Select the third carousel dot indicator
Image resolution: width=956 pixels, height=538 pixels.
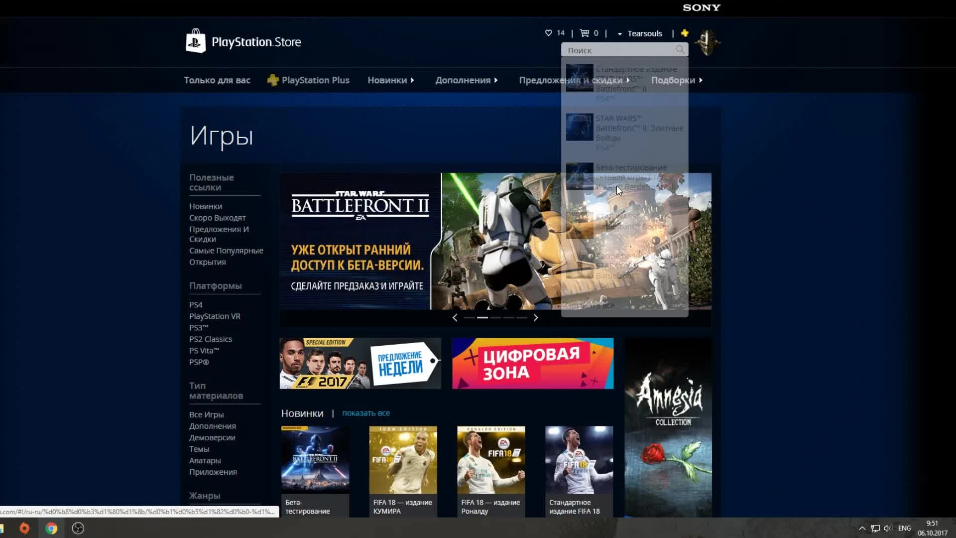pyautogui.click(x=494, y=317)
